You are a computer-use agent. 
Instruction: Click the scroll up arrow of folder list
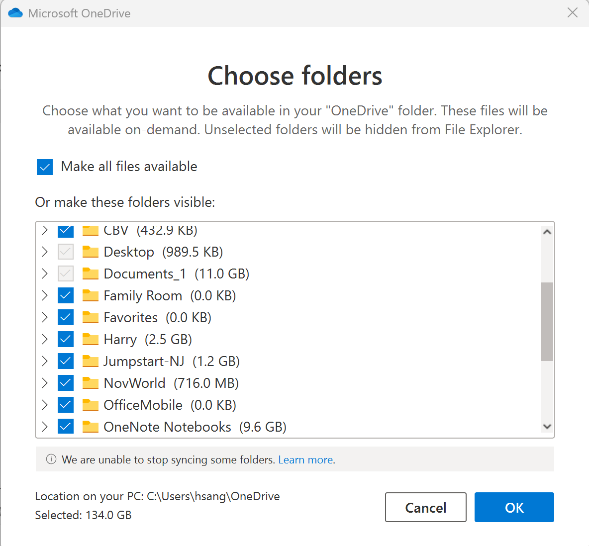(547, 232)
